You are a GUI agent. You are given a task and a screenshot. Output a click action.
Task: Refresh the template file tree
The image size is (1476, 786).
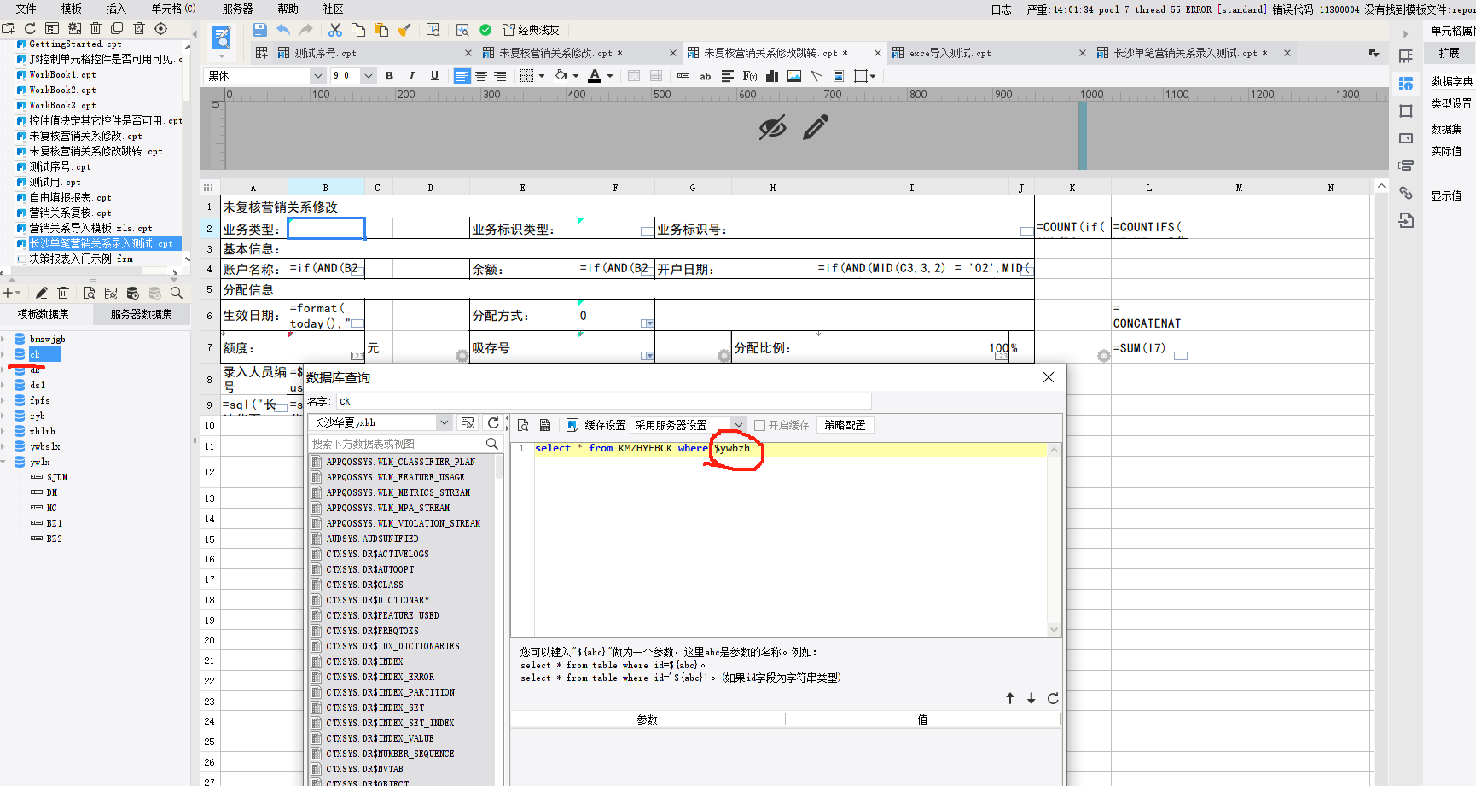click(30, 28)
